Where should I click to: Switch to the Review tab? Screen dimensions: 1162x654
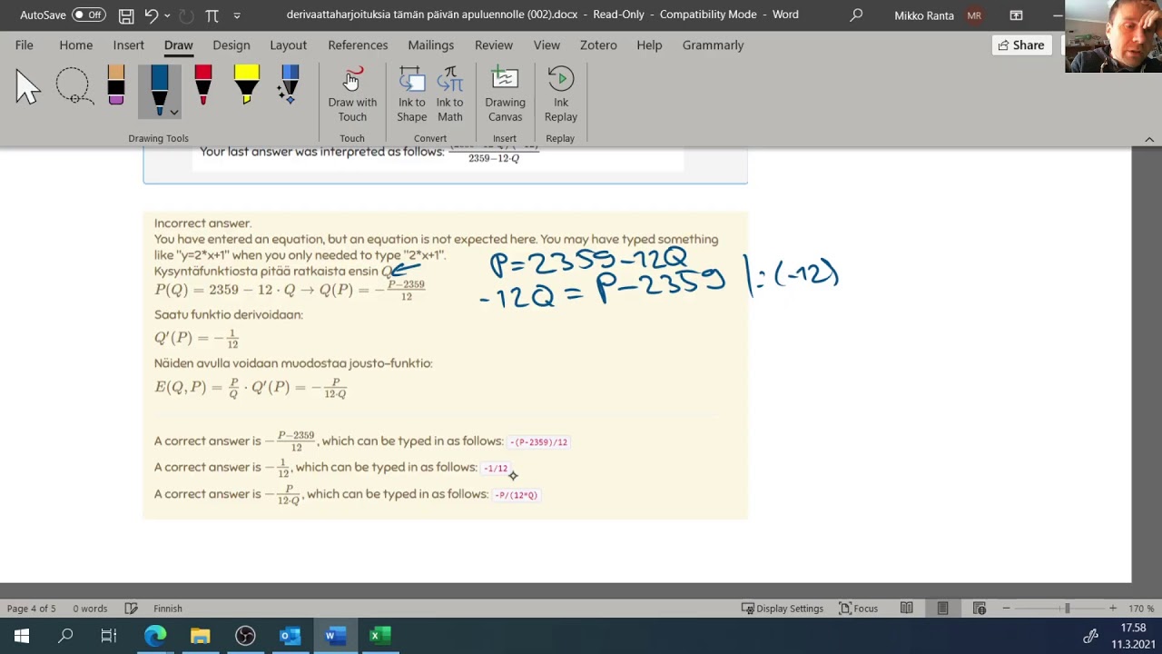tap(494, 45)
